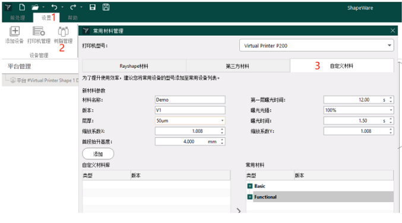402x223 pixels.
Task: Expand the Basic material category
Action: point(250,186)
